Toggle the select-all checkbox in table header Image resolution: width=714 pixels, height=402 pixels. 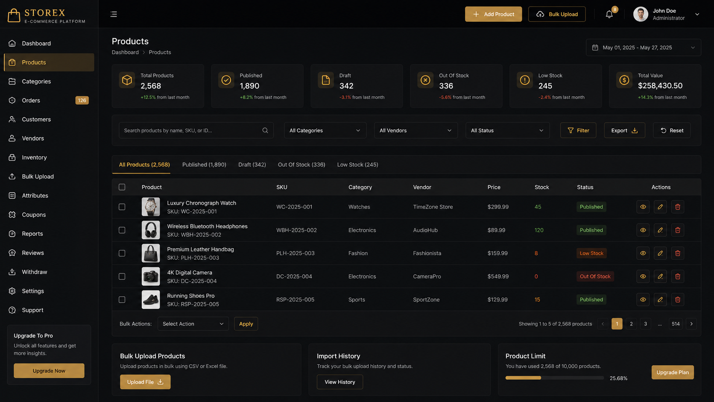tap(122, 187)
